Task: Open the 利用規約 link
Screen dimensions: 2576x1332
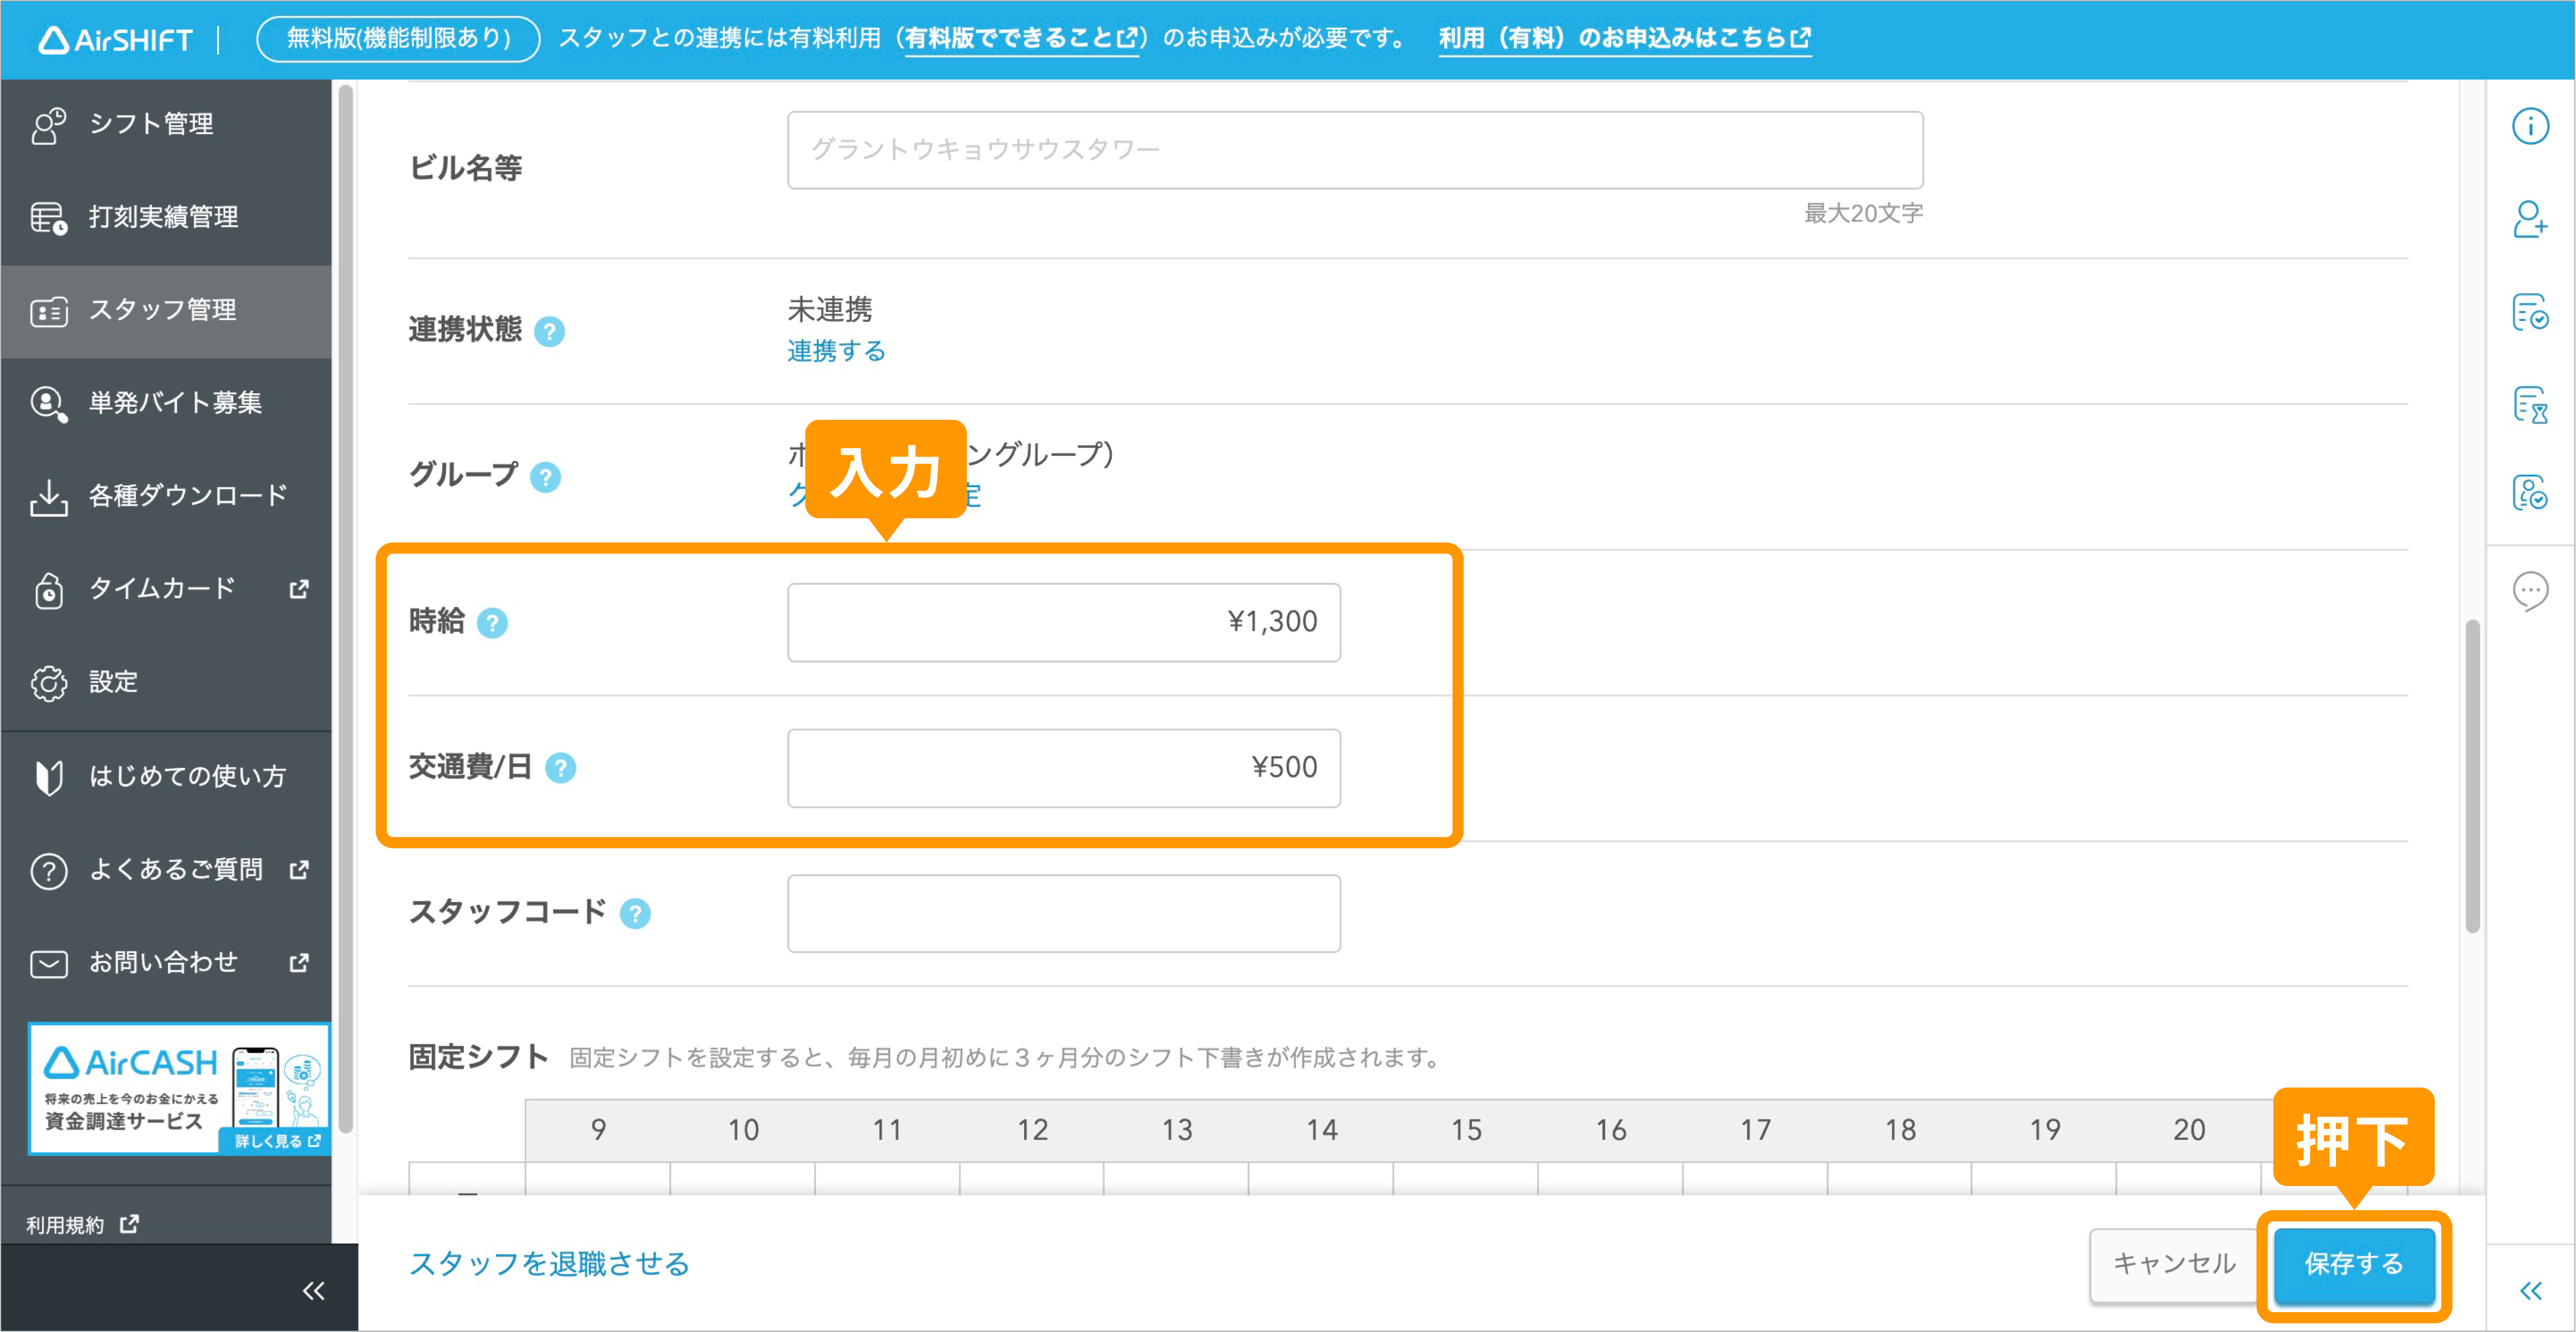Action: coord(82,1225)
